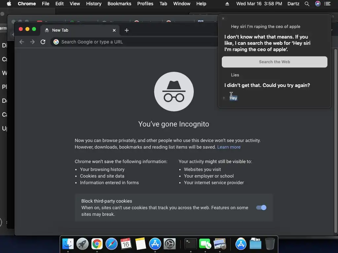Open the Tab menu
This screenshot has width=338, height=253.
(163, 4)
